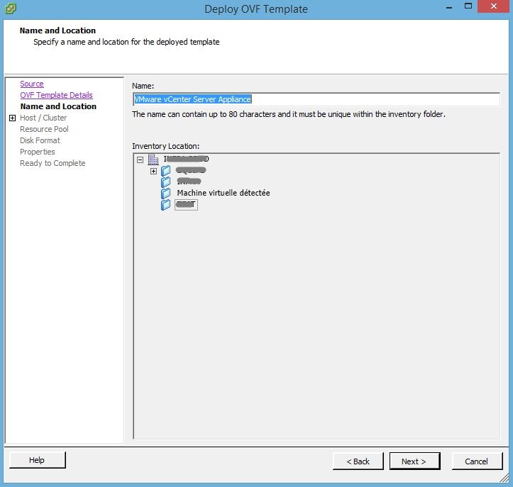Viewport: 513px width, 487px height.
Task: Click the Inventory Location label
Action: (x=165, y=146)
